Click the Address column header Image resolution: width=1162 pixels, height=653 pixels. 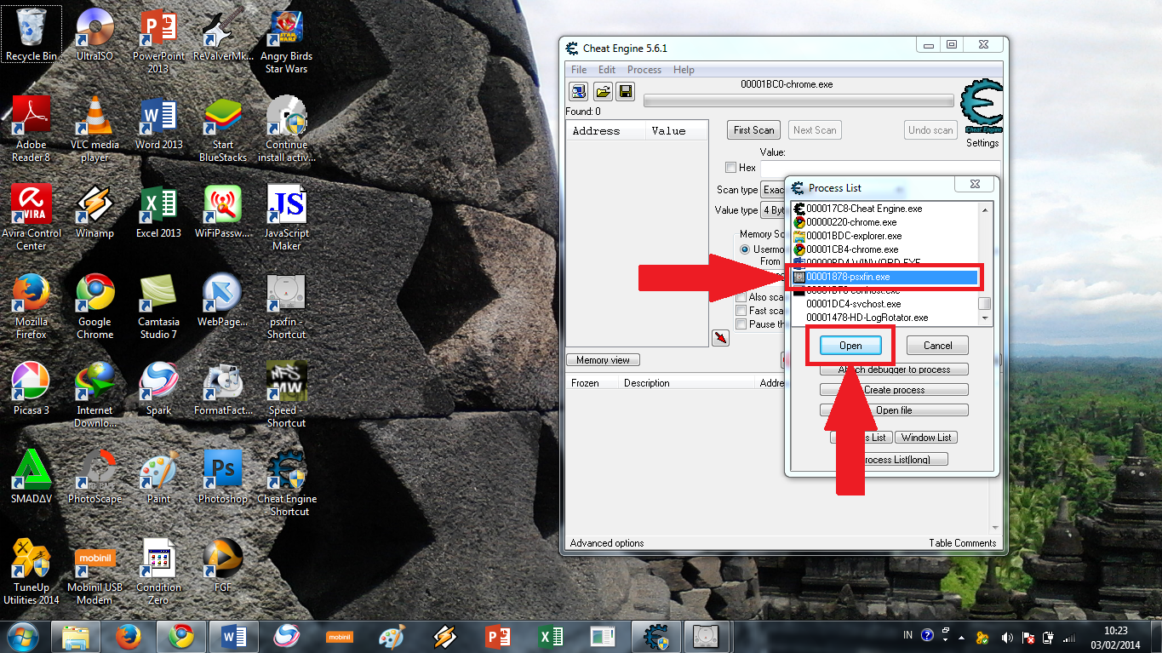click(606, 131)
